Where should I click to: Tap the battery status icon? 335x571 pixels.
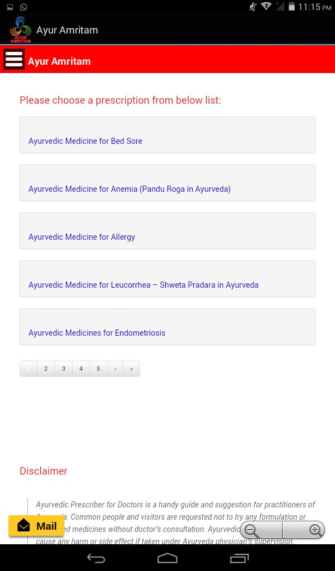291,7
